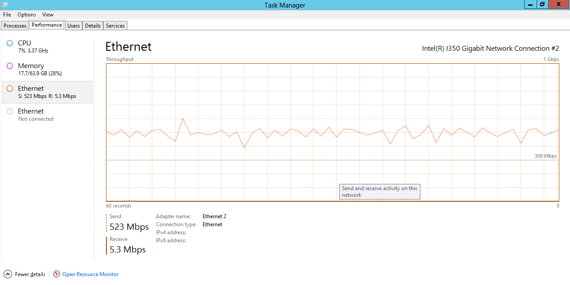This screenshot has width=570, height=285.
Task: Click the Adapter name value Ethernet 2
Action: coord(214,216)
